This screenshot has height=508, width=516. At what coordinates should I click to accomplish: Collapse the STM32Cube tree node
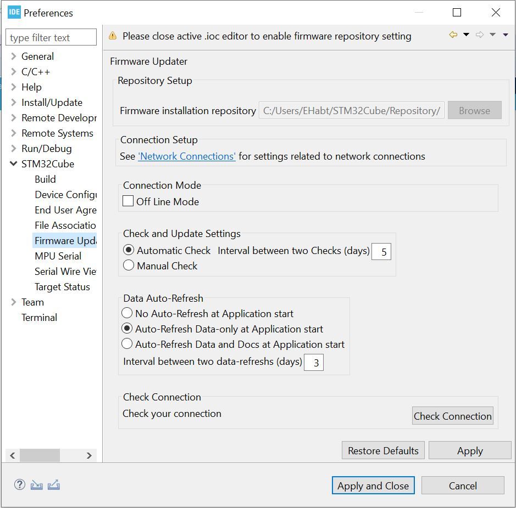(x=14, y=163)
